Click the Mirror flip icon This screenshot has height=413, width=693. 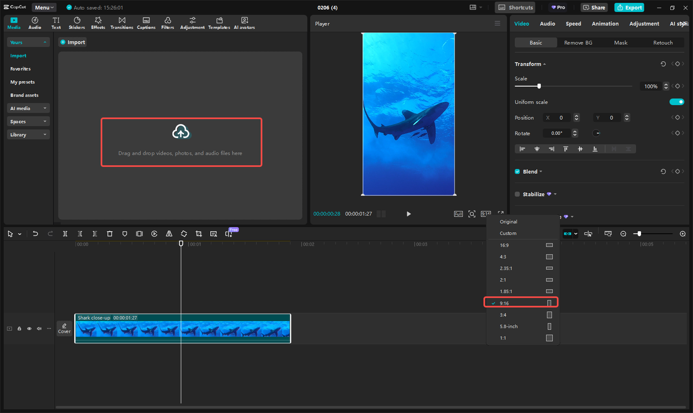[x=169, y=233]
